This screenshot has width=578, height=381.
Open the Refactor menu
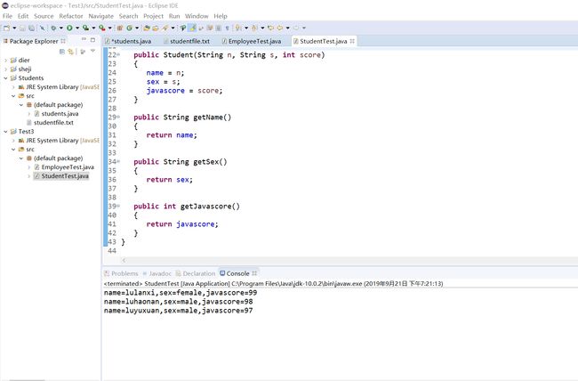pyautogui.click(x=71, y=16)
